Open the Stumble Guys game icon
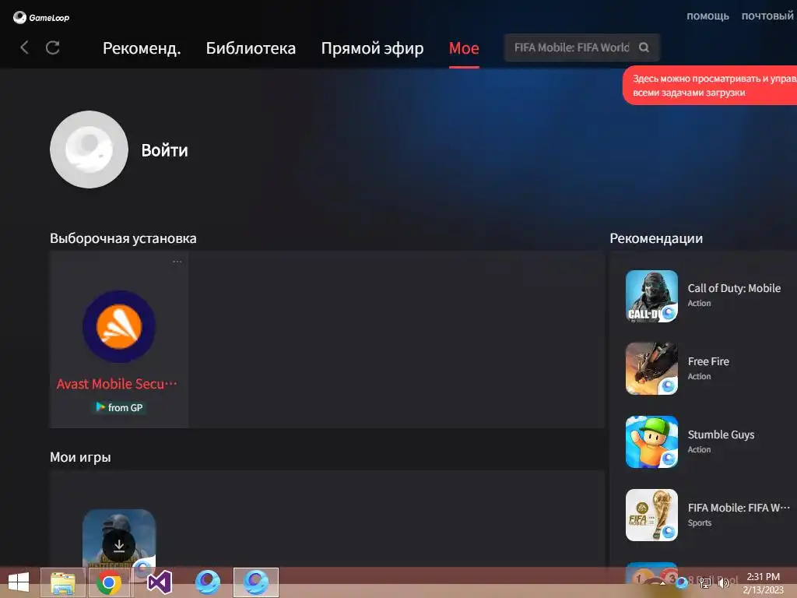Viewport: 797px width, 598px height. (x=651, y=442)
